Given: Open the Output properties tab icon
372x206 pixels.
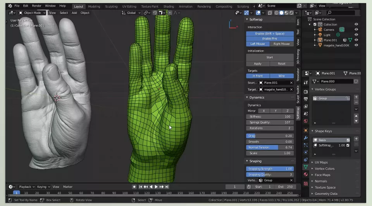Looking at the screenshot, I should click(306, 99).
